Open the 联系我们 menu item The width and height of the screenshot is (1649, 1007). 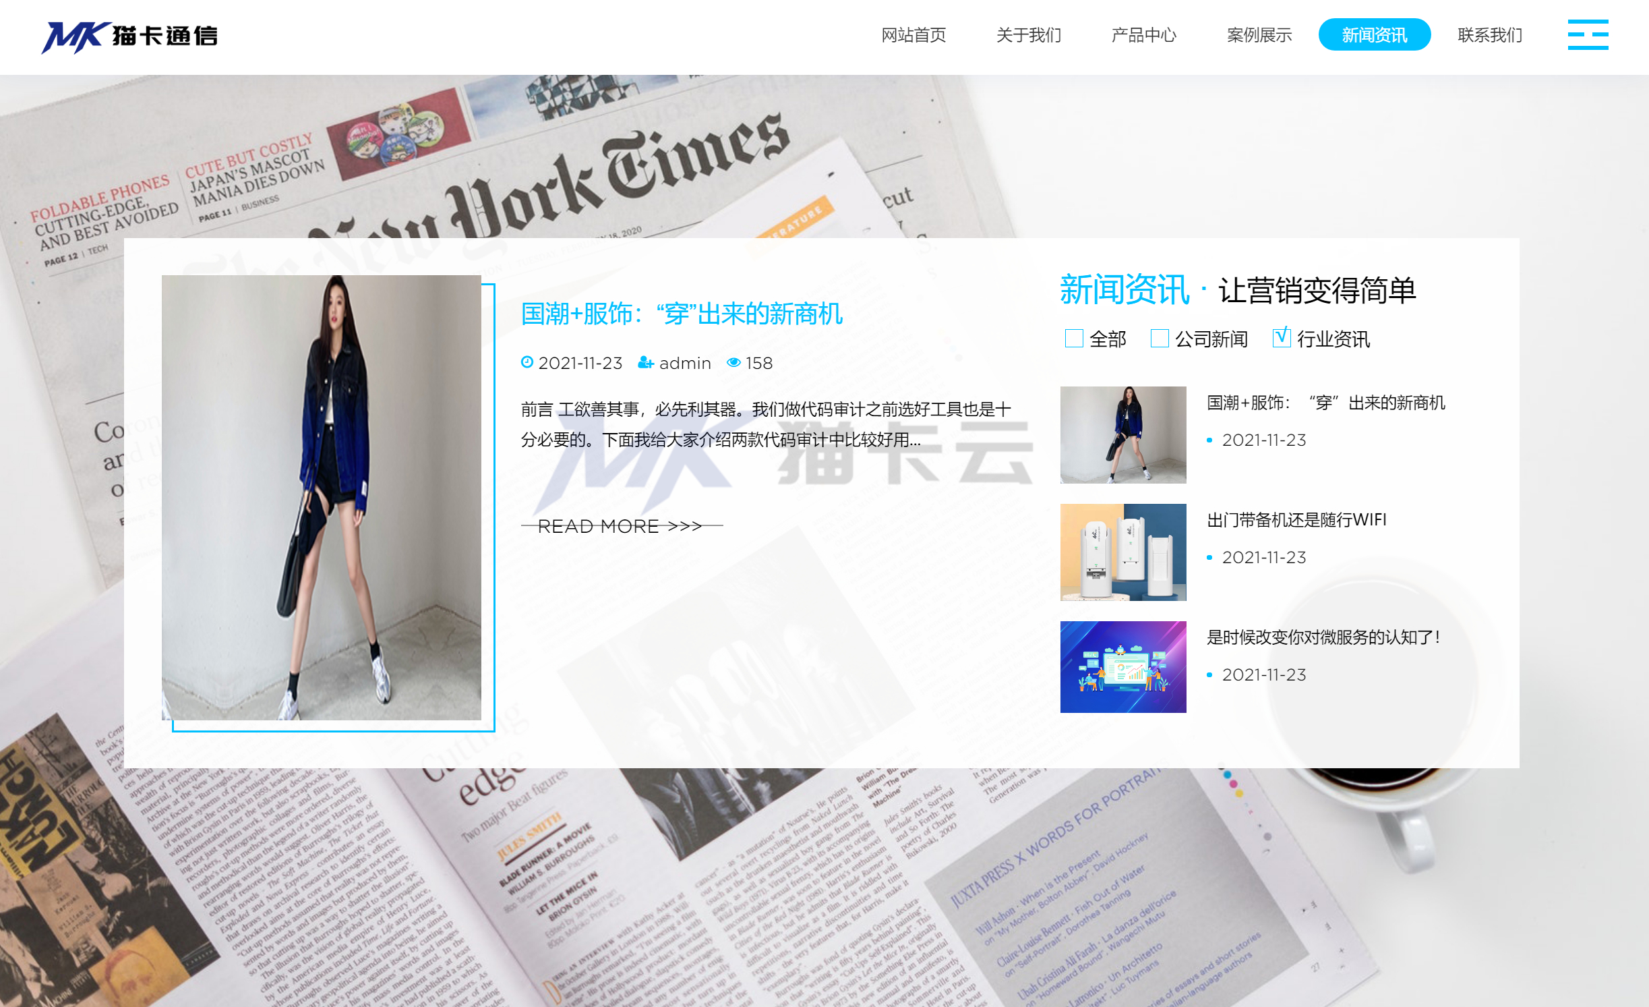(1490, 35)
